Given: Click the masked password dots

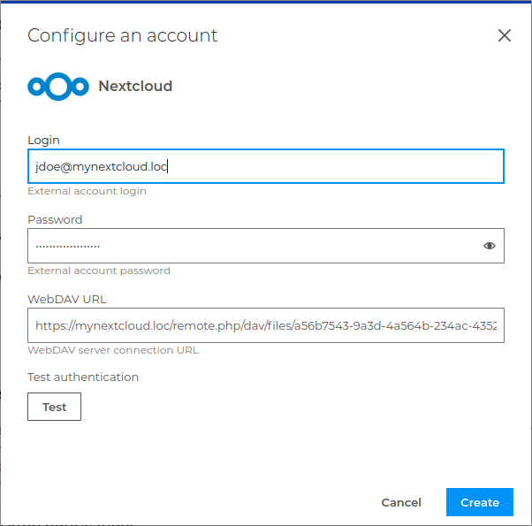Looking at the screenshot, I should [x=67, y=246].
